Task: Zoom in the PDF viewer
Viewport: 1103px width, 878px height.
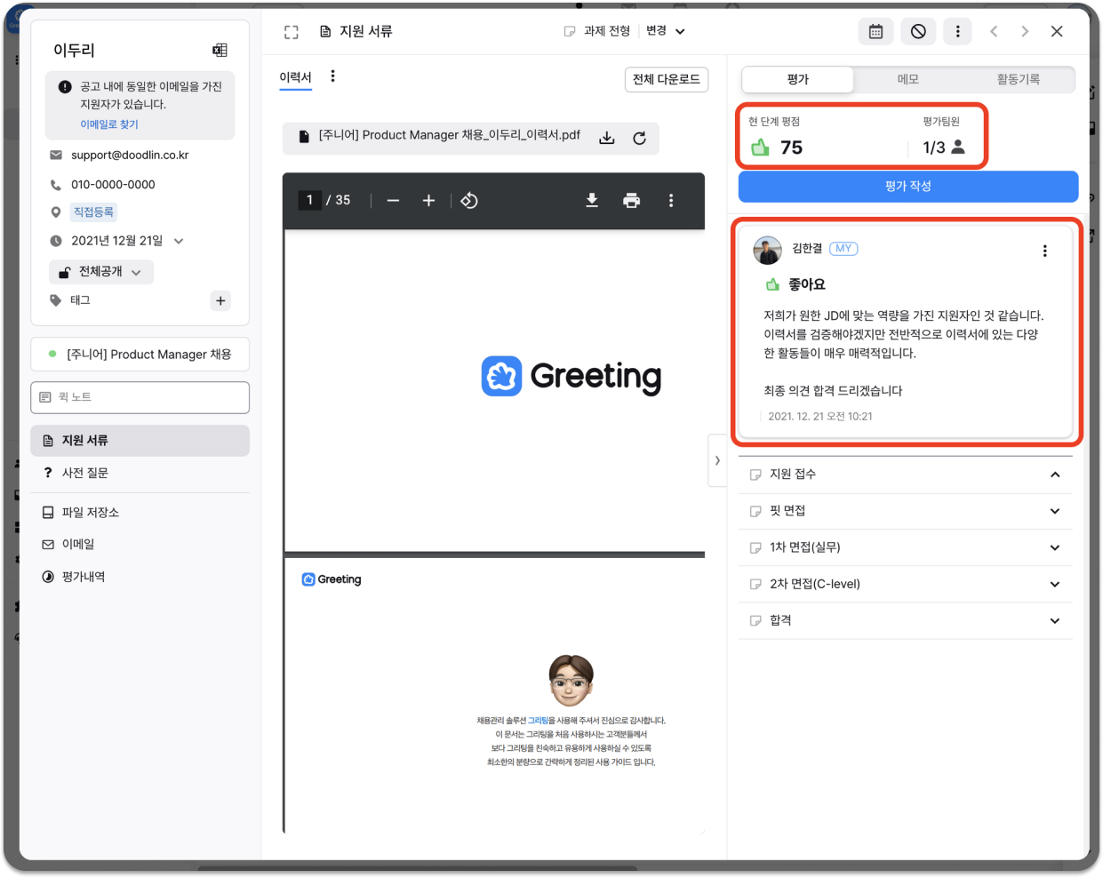Action: (428, 201)
